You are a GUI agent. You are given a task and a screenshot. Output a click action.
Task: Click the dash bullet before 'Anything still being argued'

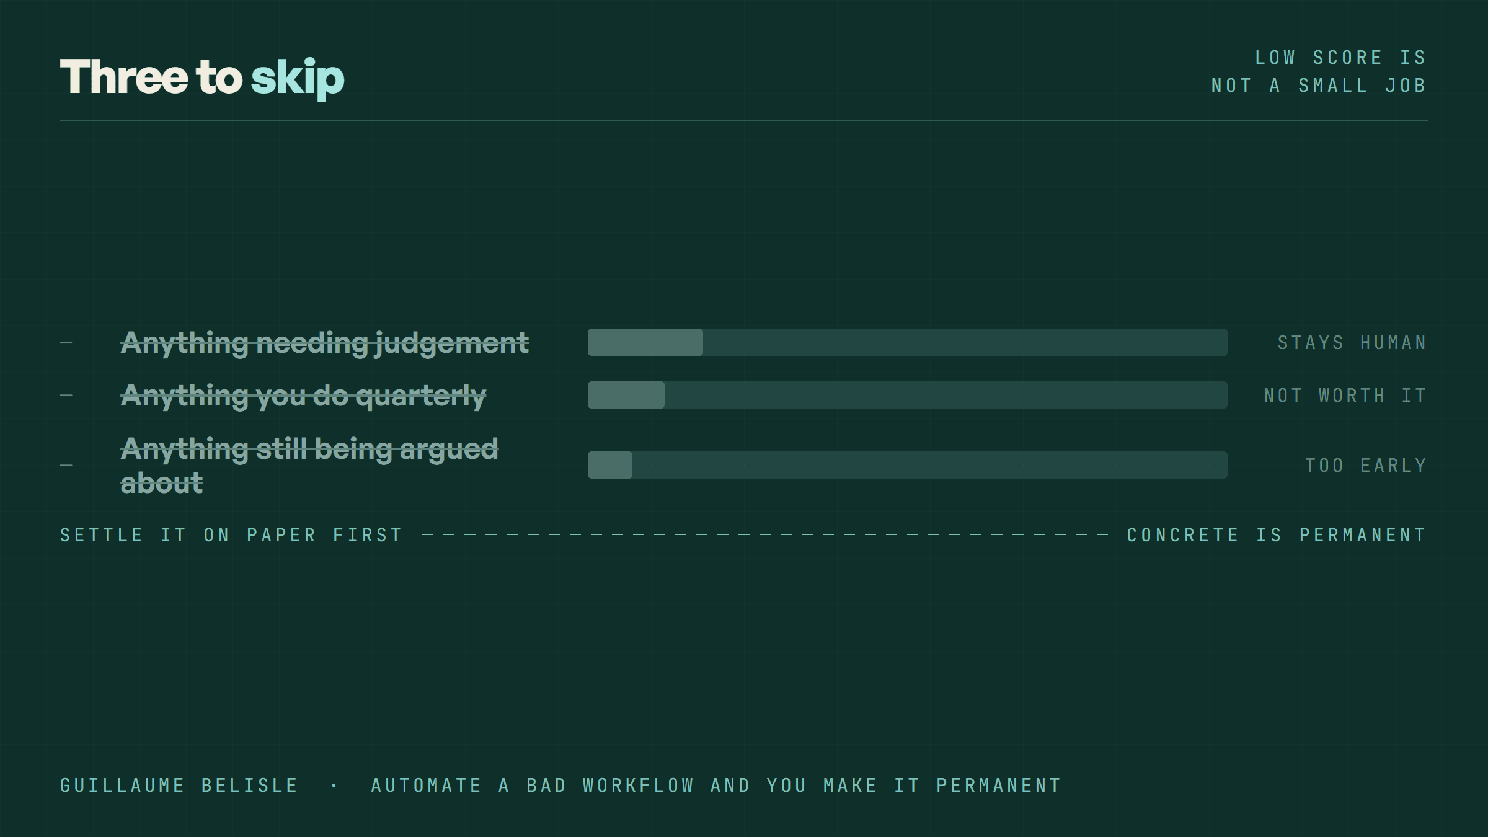66,466
